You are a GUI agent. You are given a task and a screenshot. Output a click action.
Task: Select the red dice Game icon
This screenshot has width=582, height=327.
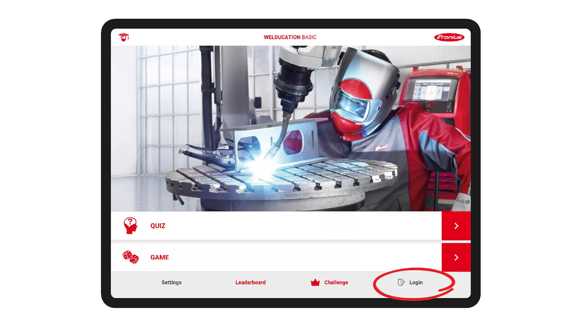[x=131, y=257]
